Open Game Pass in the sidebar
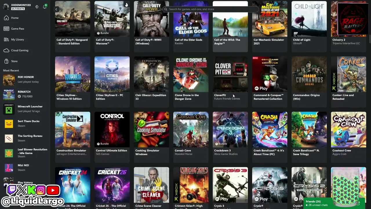The image size is (371, 209). pyautogui.click(x=25, y=29)
